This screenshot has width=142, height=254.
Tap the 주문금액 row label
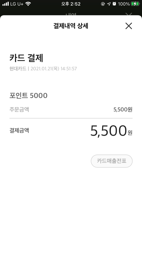19,110
